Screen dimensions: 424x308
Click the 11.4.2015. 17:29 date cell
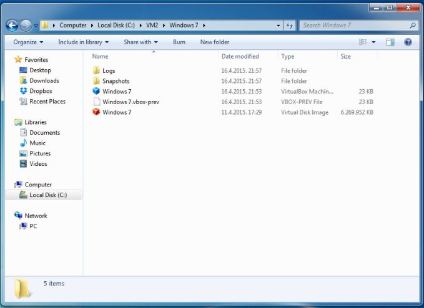242,112
